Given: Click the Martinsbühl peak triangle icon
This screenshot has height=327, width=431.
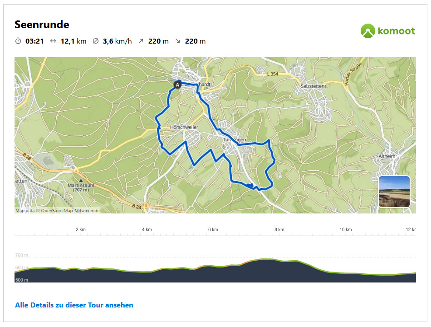Looking at the screenshot, I should [81, 181].
